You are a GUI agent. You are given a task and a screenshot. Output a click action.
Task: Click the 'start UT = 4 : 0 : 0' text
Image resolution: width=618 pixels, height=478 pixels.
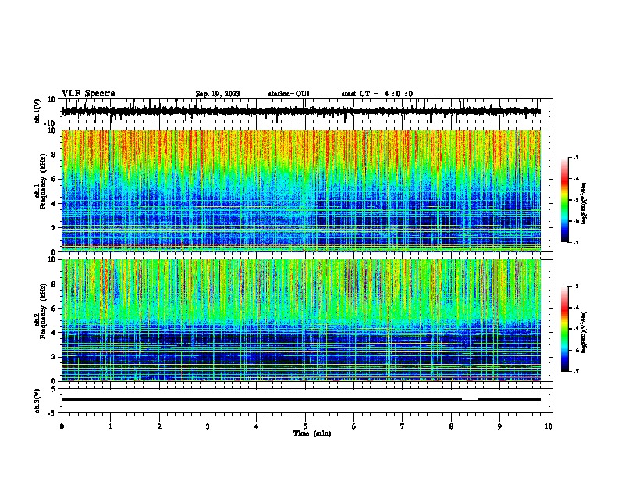point(377,94)
